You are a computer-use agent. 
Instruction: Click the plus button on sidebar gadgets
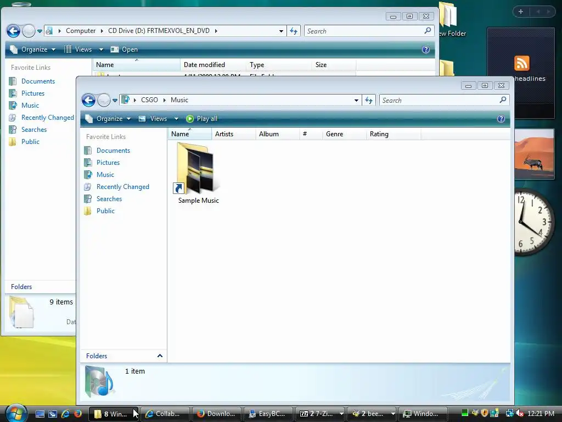tap(521, 12)
